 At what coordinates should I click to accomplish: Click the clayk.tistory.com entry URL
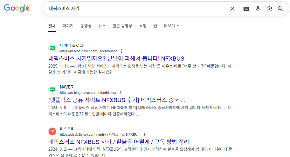click(100, 134)
